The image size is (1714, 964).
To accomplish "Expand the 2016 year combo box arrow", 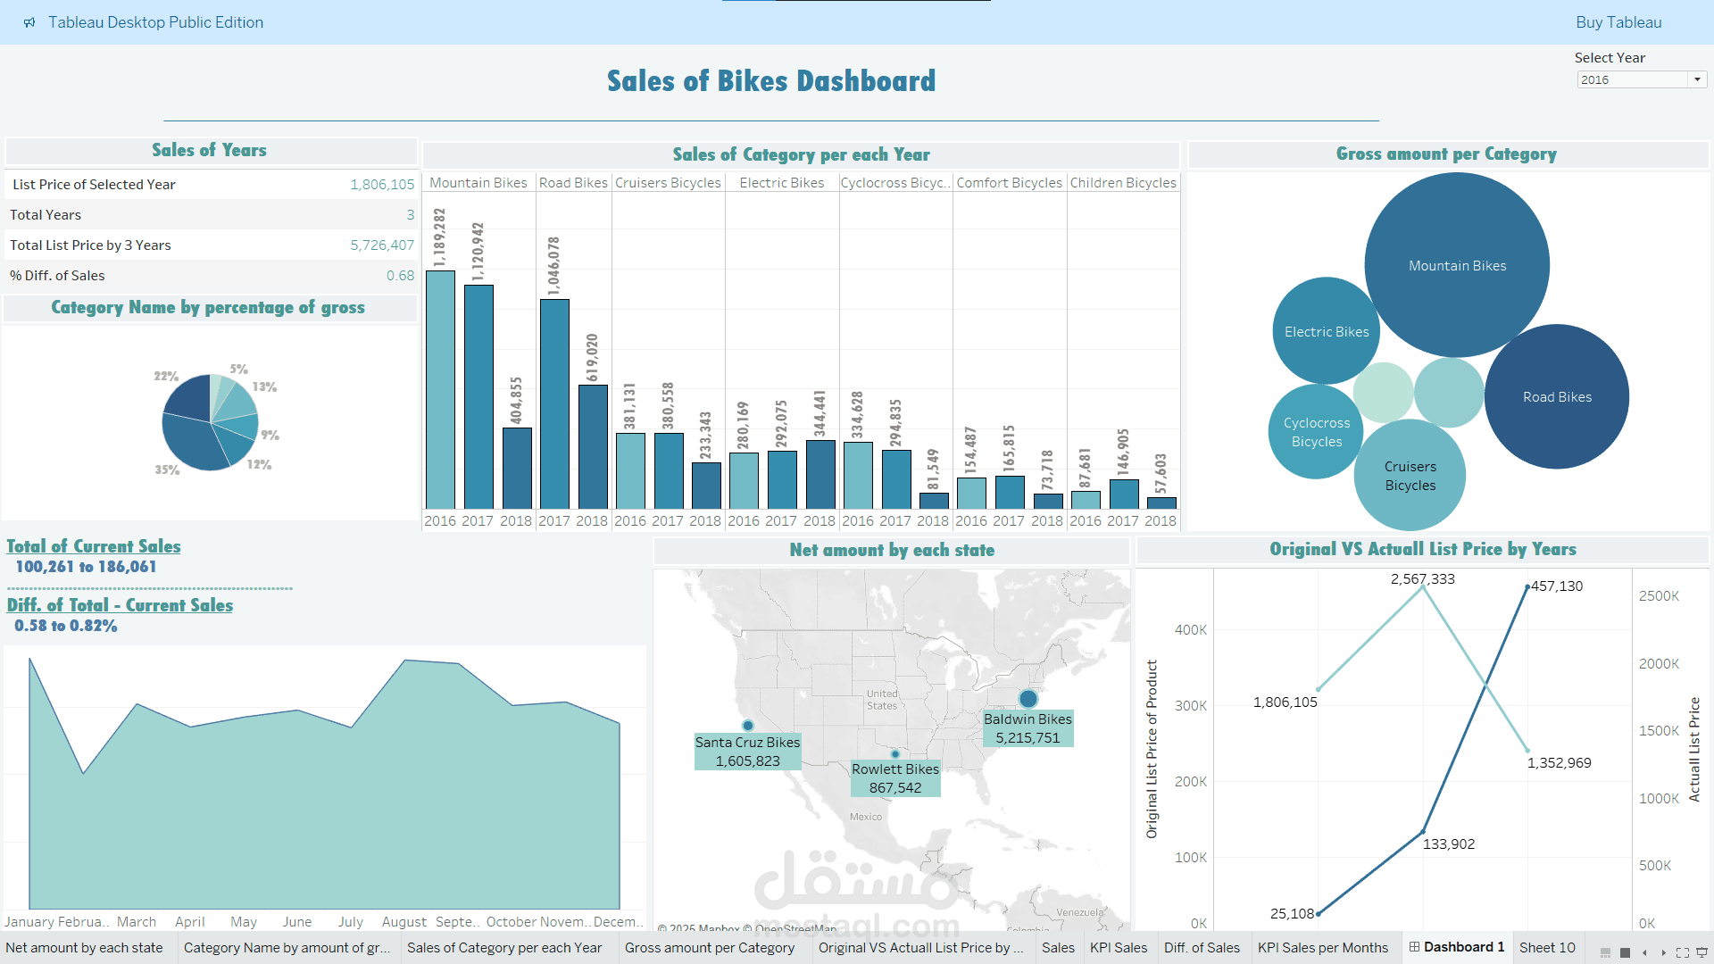I will [1697, 79].
